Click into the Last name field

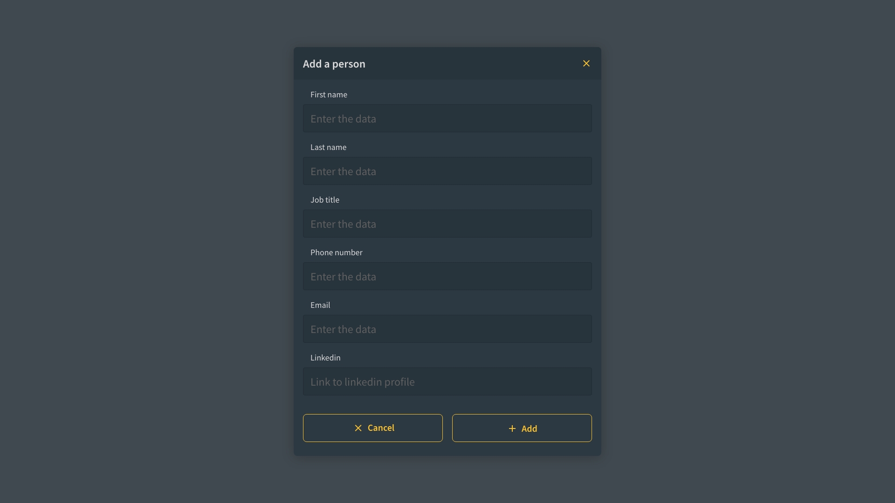coord(447,171)
